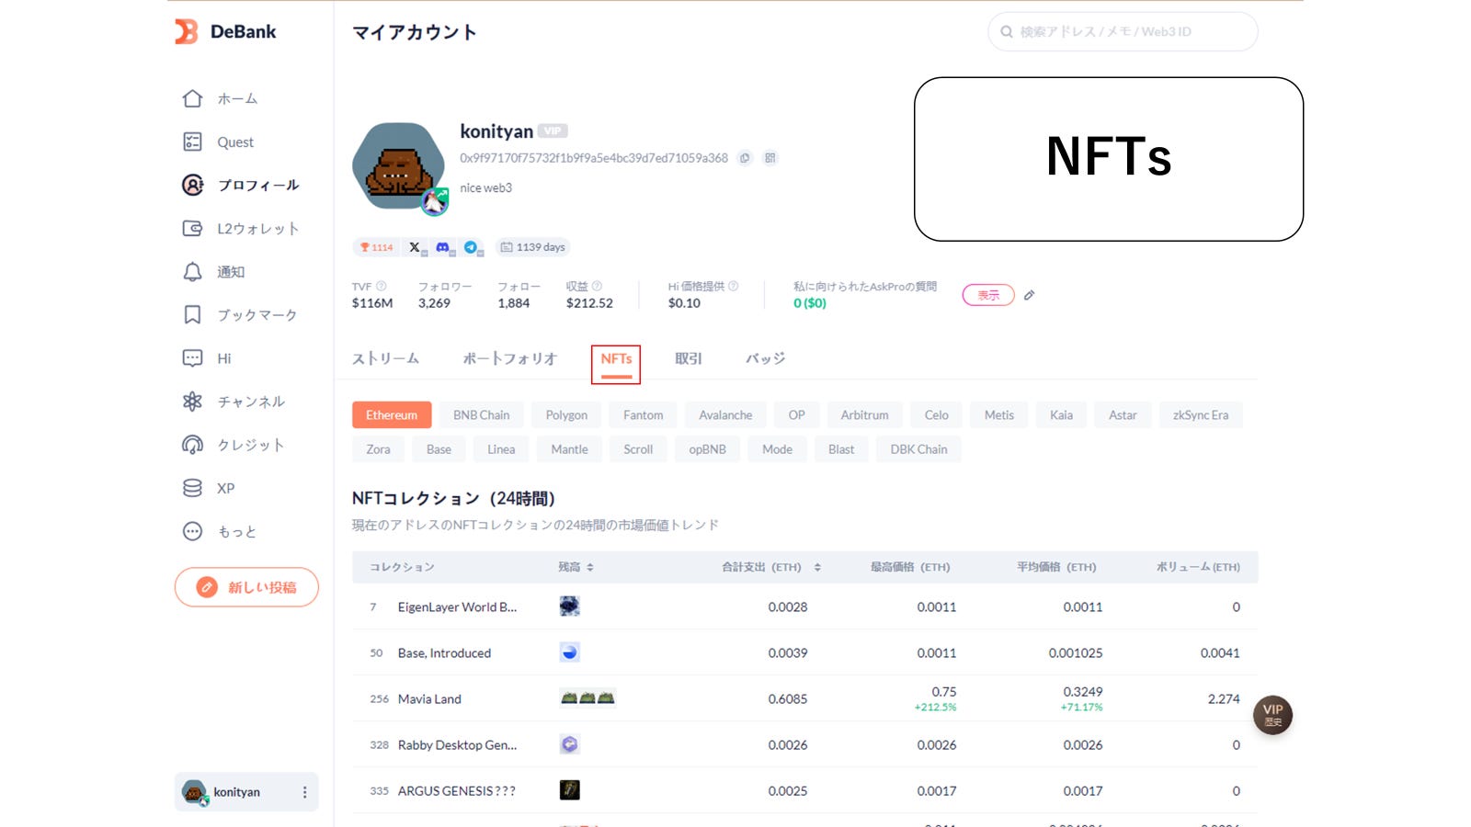Click the 表示 button

(988, 295)
